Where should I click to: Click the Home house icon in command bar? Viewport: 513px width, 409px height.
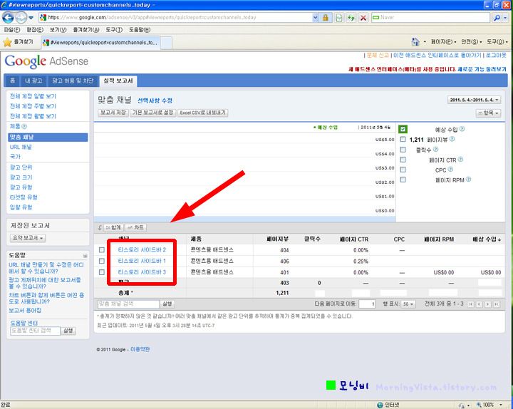point(415,41)
